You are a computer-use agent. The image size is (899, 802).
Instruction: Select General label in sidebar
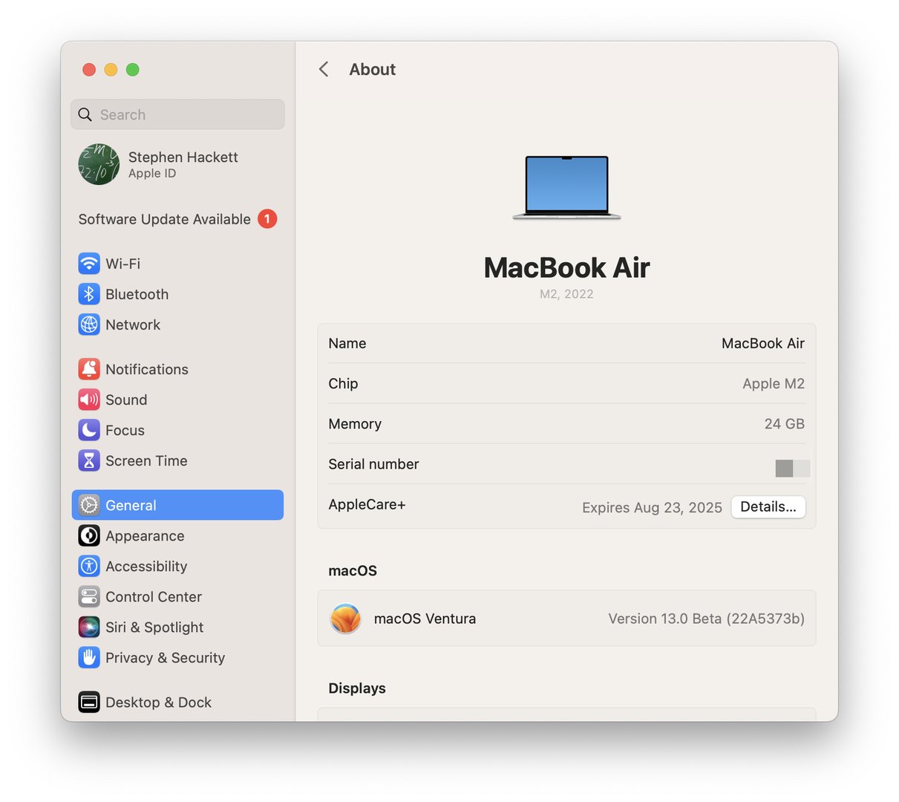pyautogui.click(x=131, y=505)
